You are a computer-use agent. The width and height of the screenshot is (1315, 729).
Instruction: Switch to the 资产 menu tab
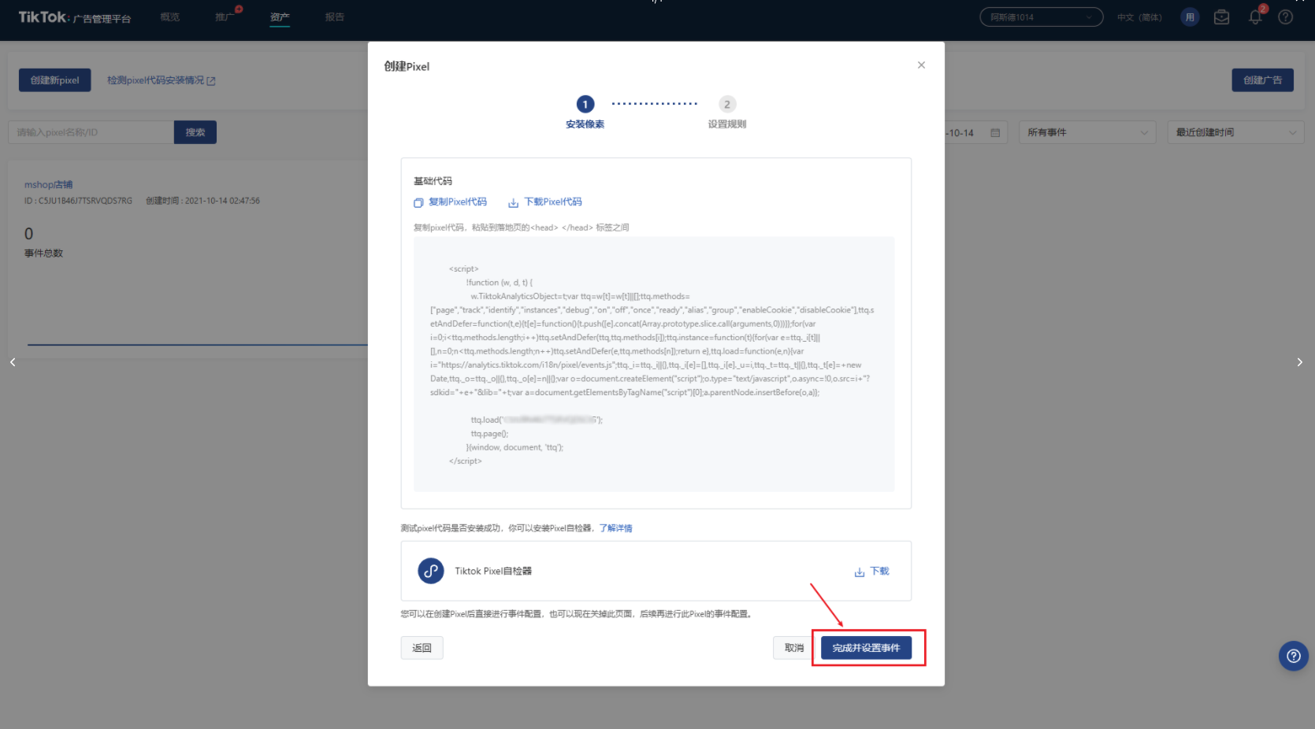point(280,17)
